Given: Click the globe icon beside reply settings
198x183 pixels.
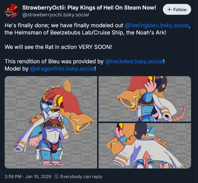Looking at the screenshot, I should [x=56, y=176].
